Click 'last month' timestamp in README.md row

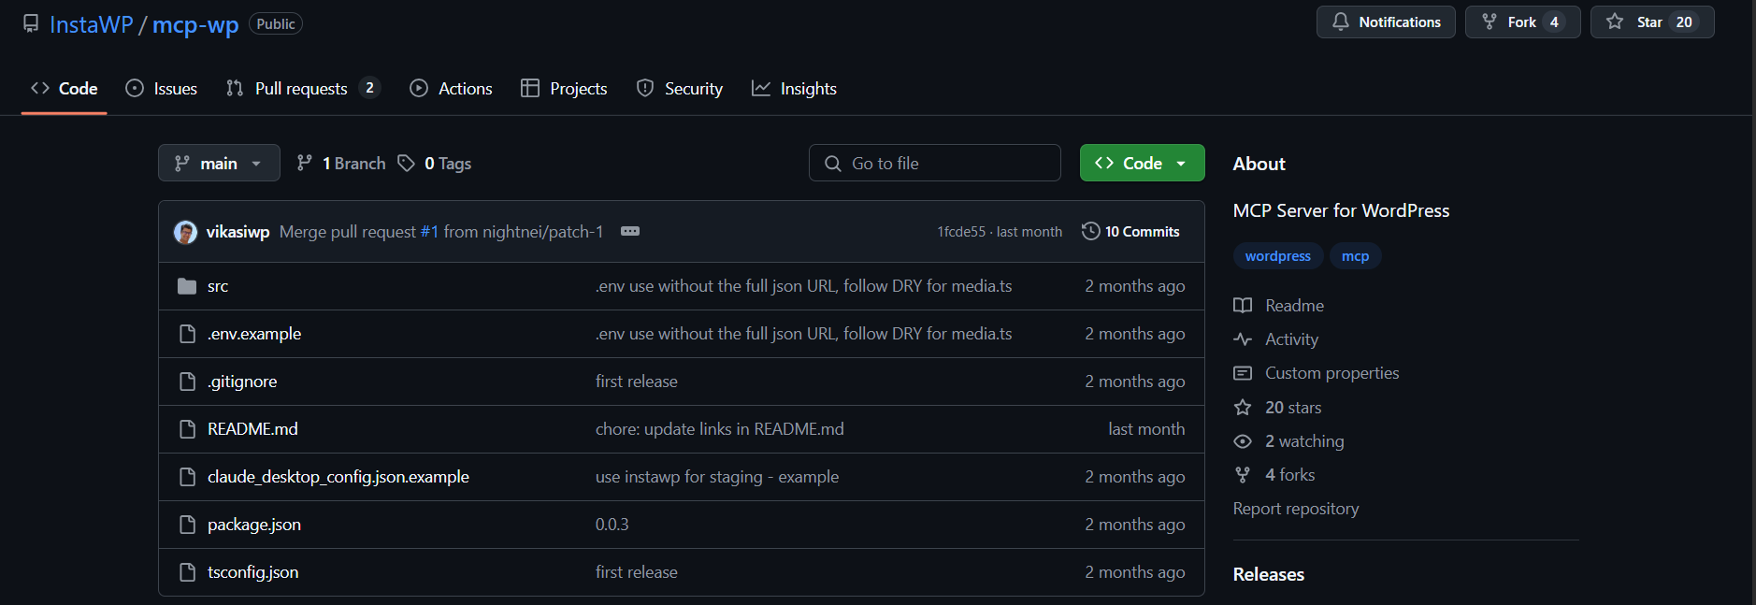(1146, 429)
